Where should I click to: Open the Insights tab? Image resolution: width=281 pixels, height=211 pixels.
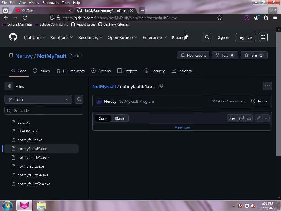pyautogui.click(x=181, y=71)
